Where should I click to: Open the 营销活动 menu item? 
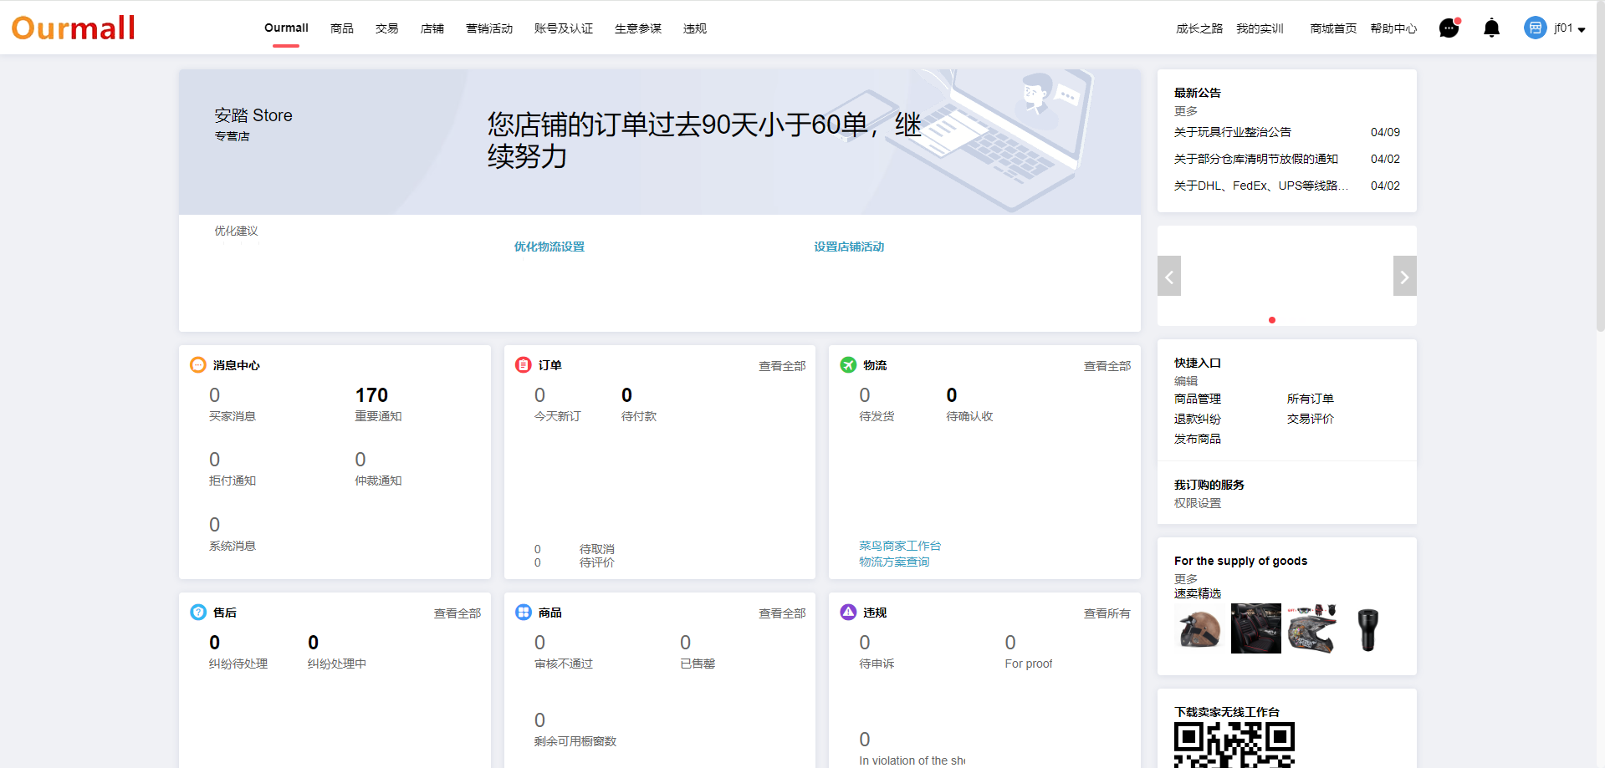pyautogui.click(x=488, y=28)
